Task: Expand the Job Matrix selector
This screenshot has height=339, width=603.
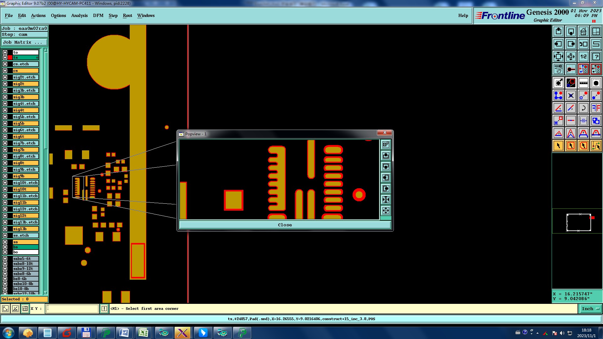Action: coord(24,42)
